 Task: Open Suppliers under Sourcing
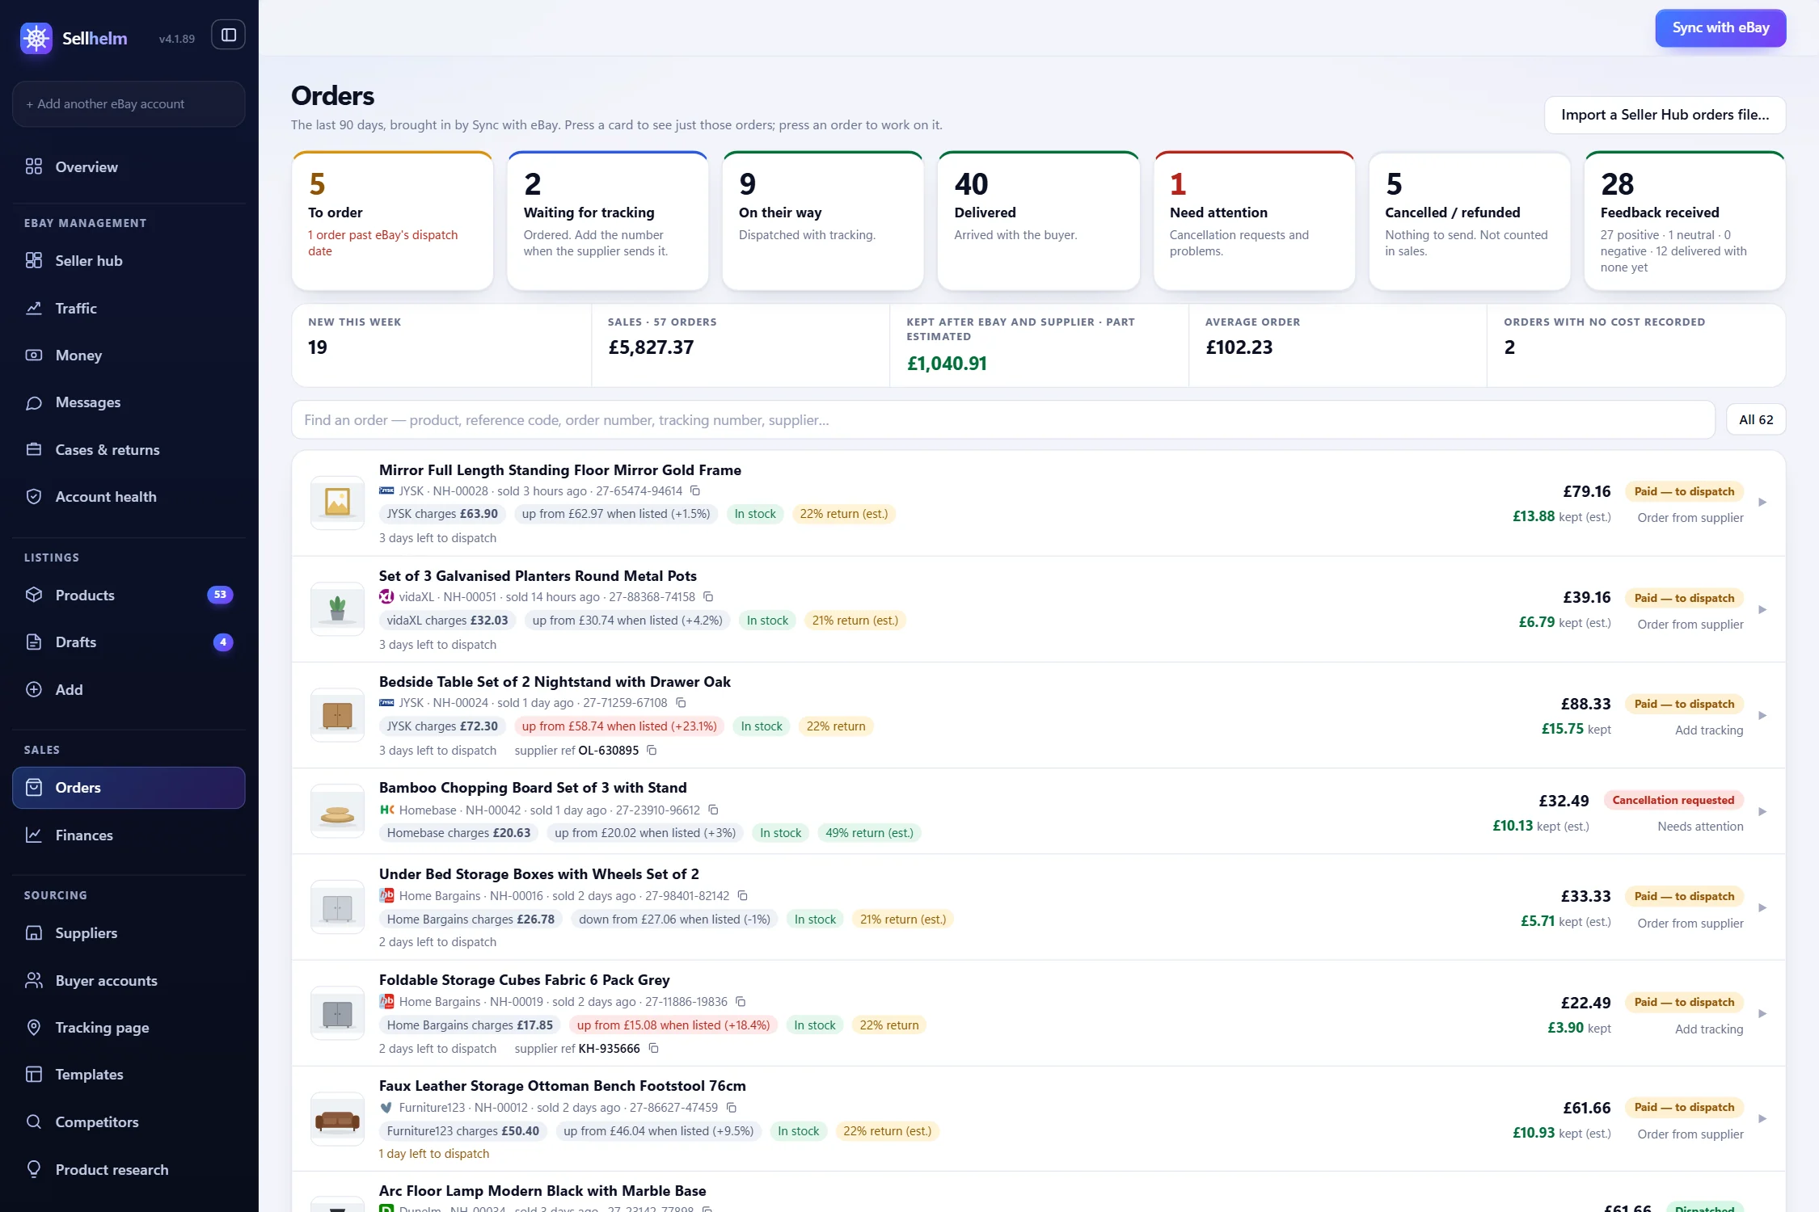[129, 933]
